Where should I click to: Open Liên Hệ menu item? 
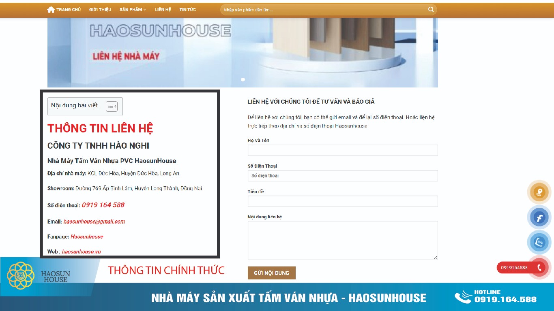click(x=163, y=10)
